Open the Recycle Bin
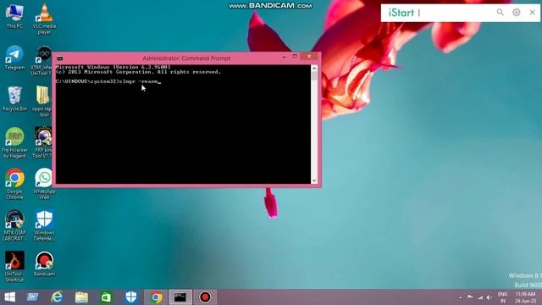 coord(14,99)
